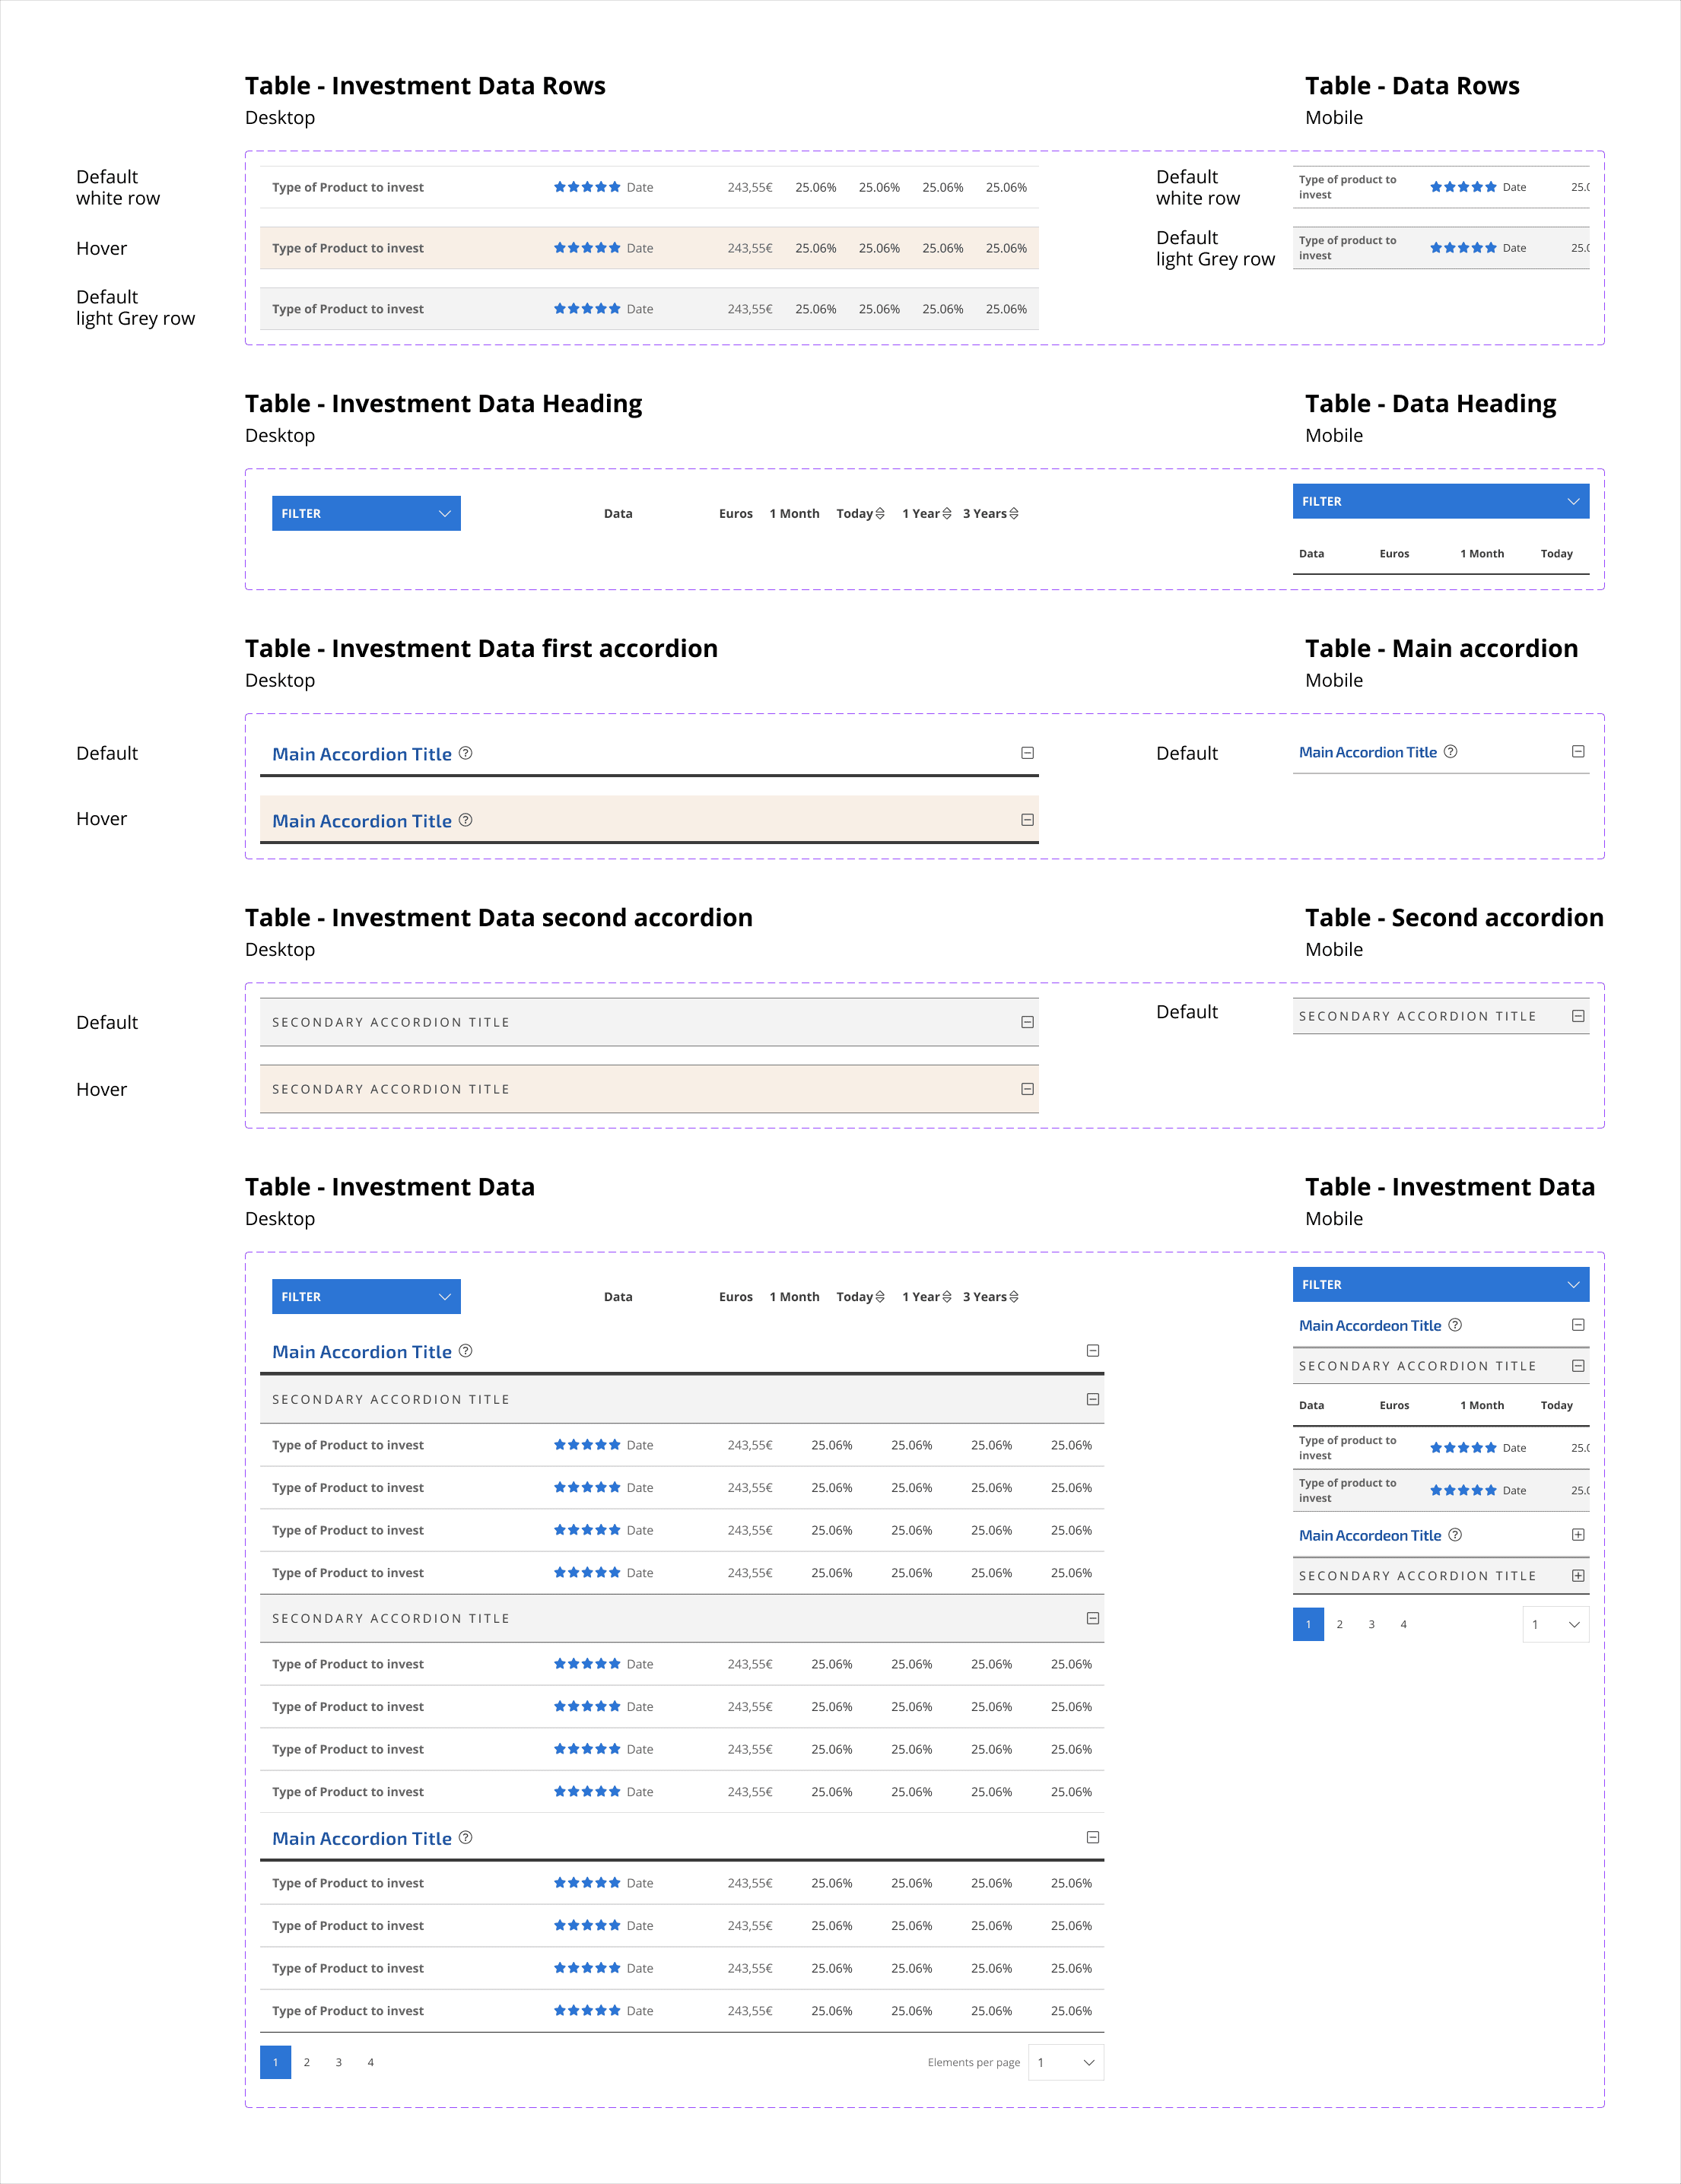Collapse first Main Accordeon in mobile Investment Data
The height and width of the screenshot is (2184, 1681).
pyautogui.click(x=1578, y=1325)
